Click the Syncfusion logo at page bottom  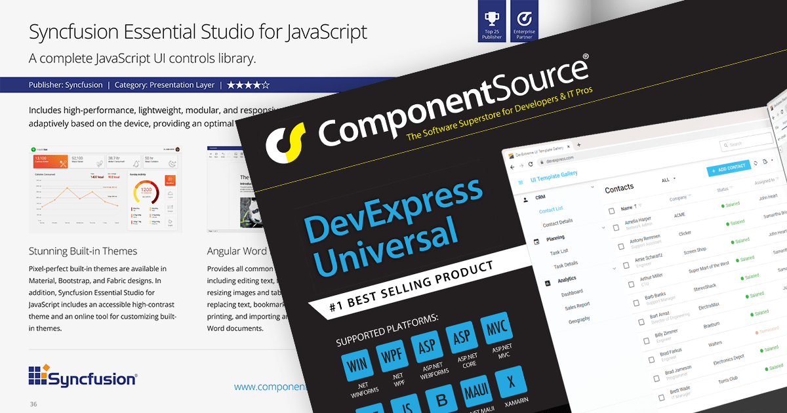pyautogui.click(x=83, y=375)
